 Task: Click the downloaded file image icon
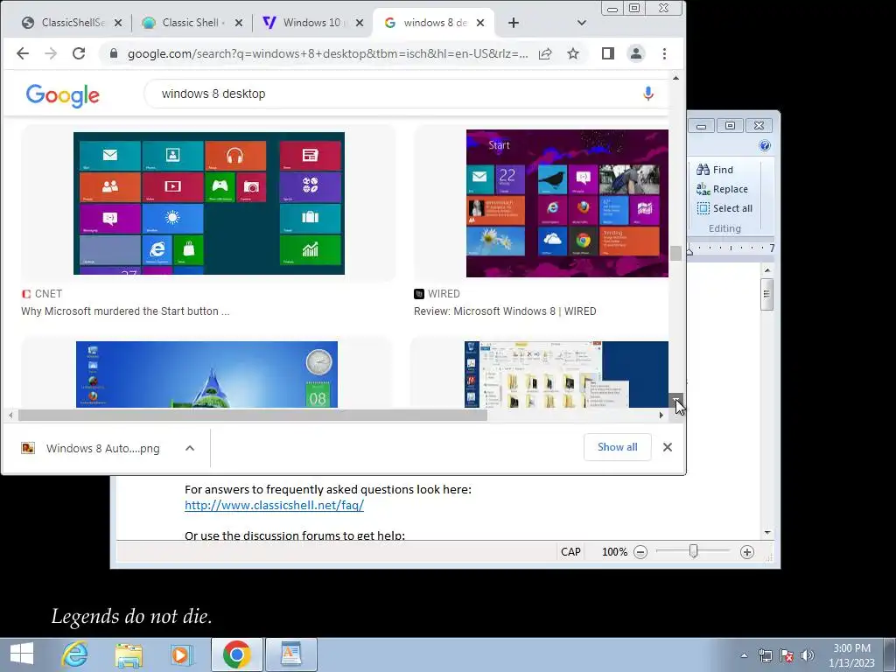[28, 448]
